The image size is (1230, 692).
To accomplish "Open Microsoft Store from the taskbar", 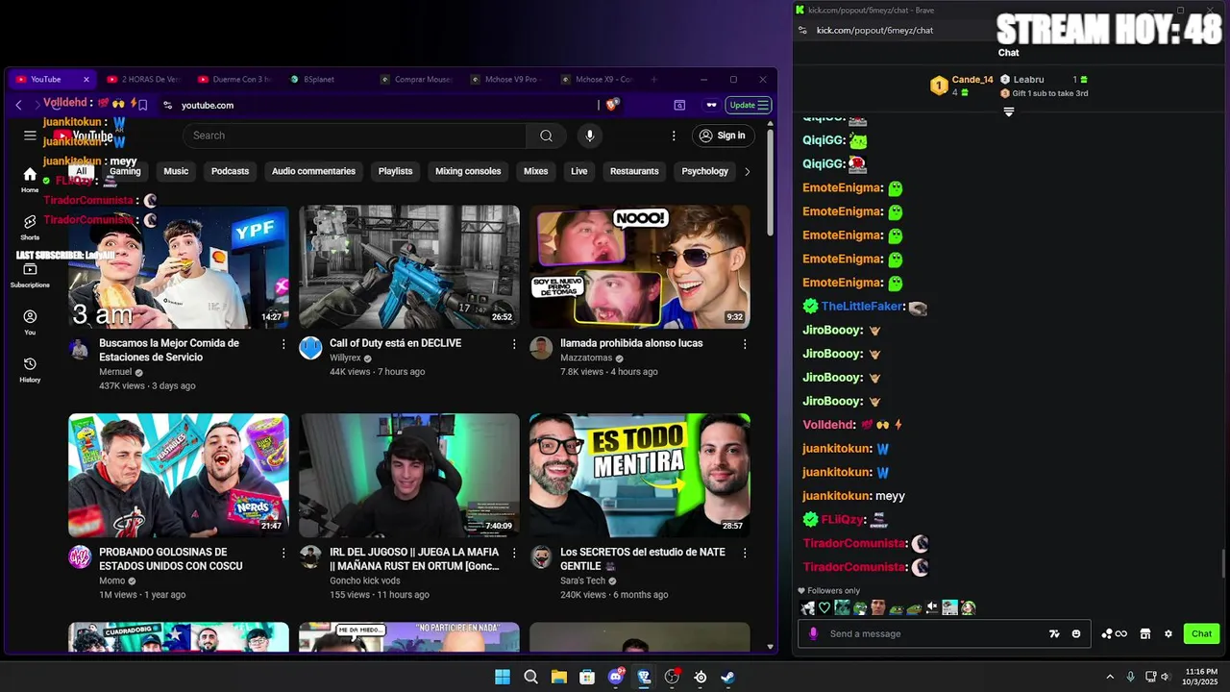I will click(587, 677).
